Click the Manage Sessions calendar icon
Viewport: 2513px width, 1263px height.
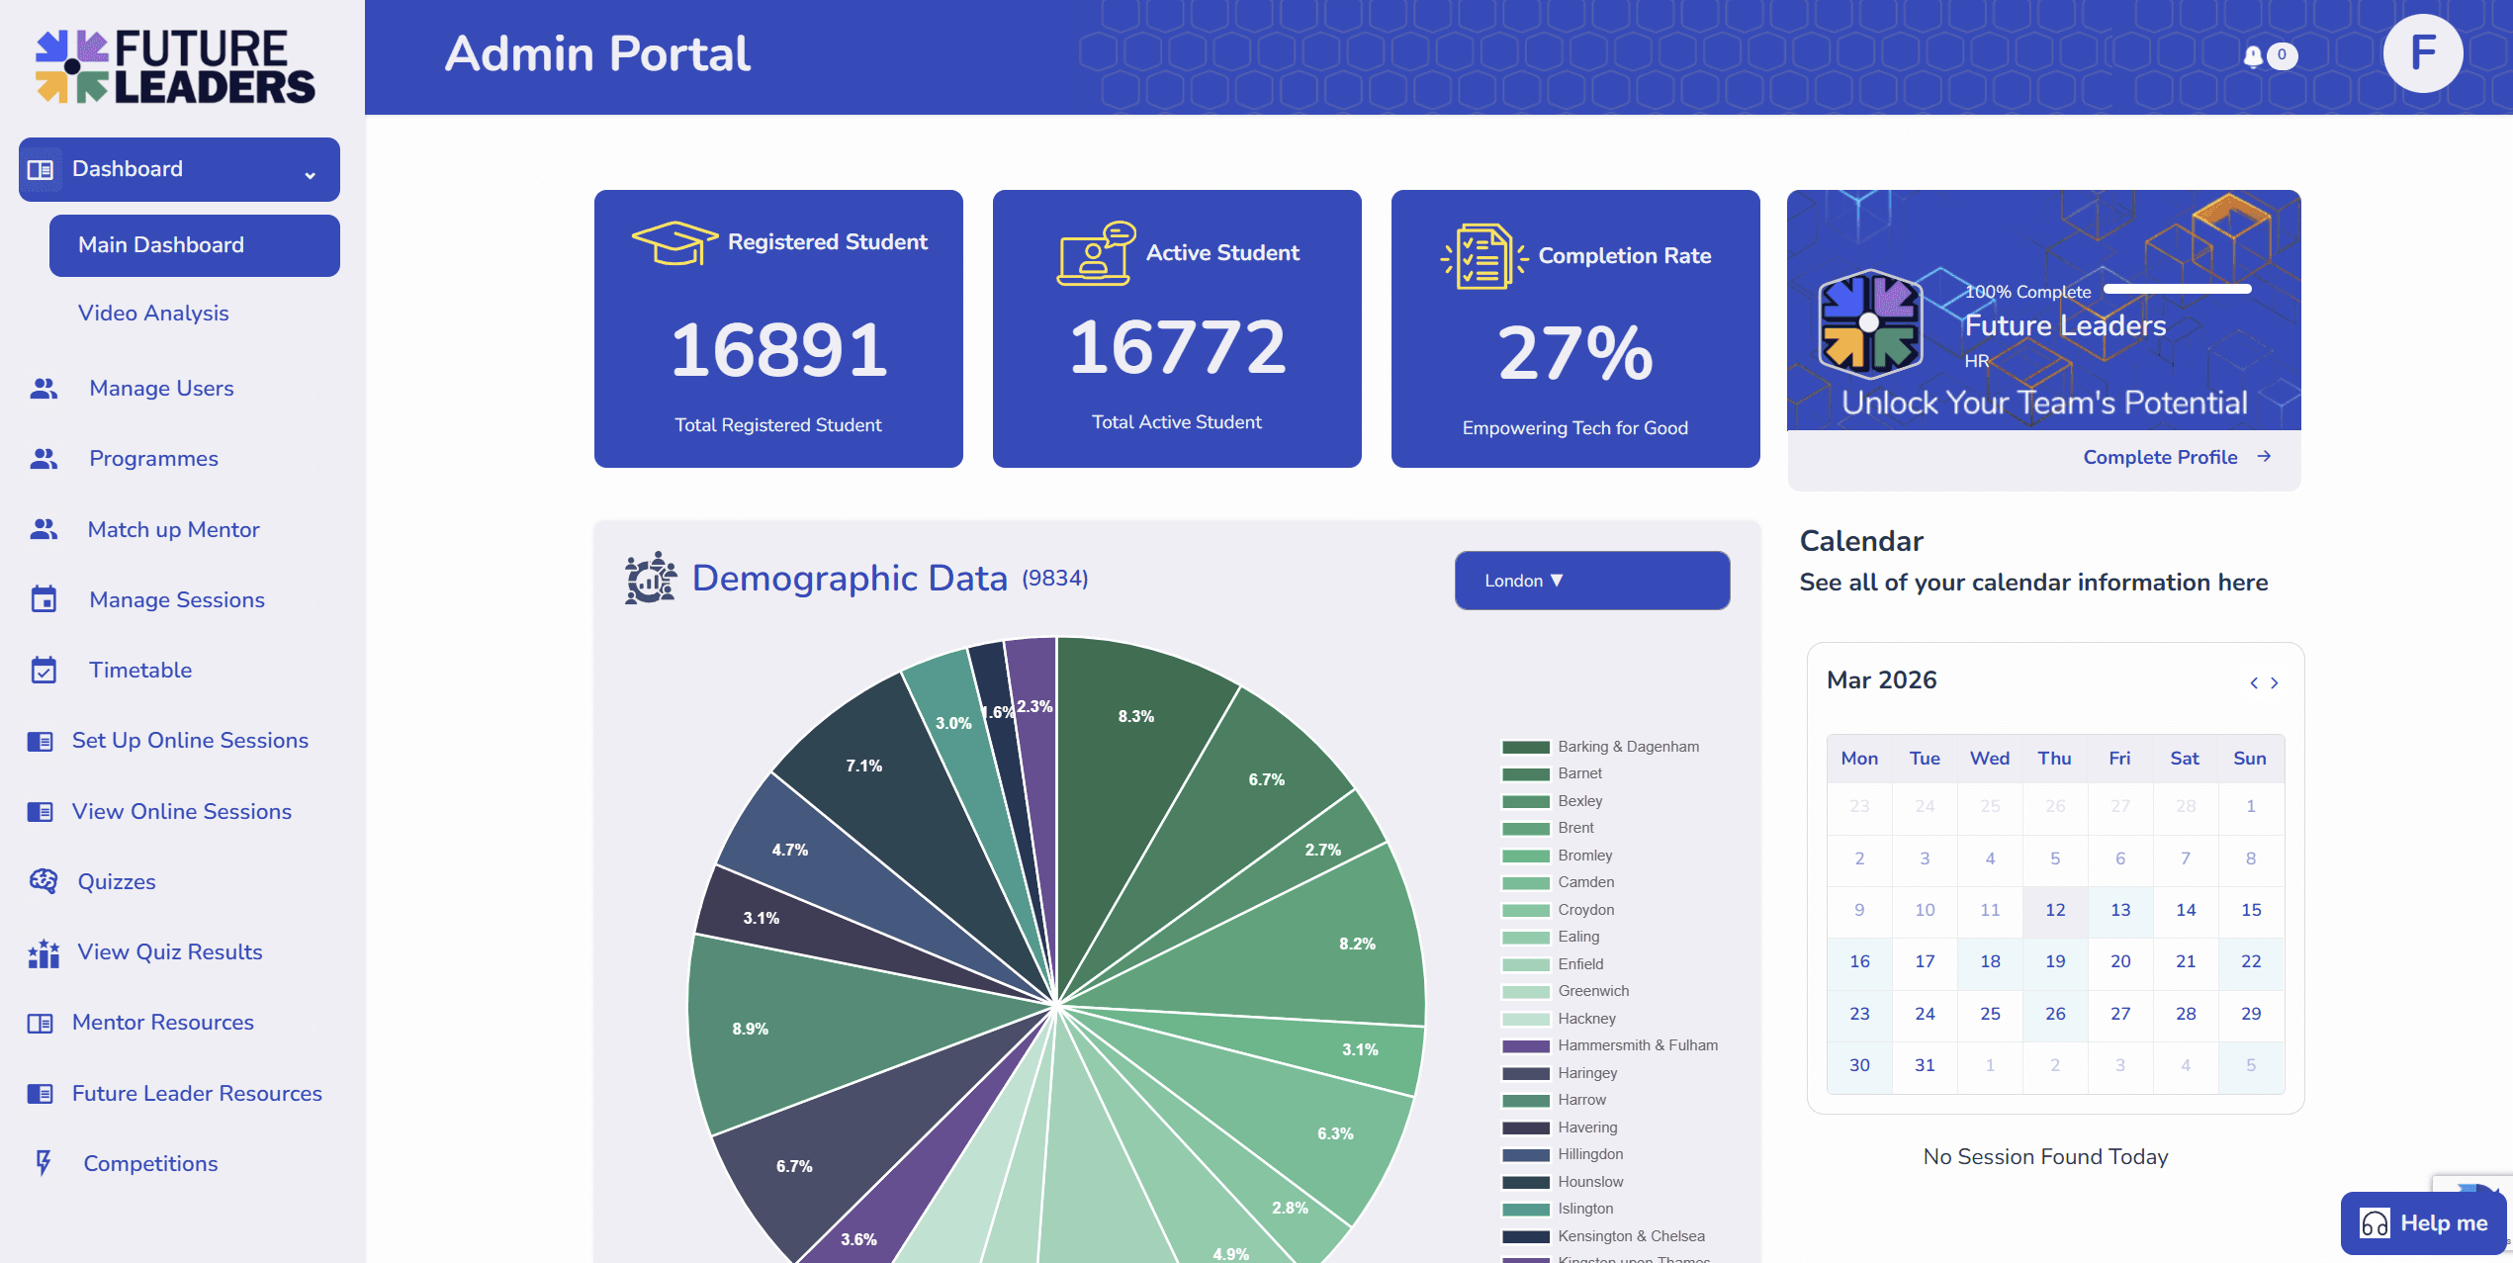coord(44,599)
